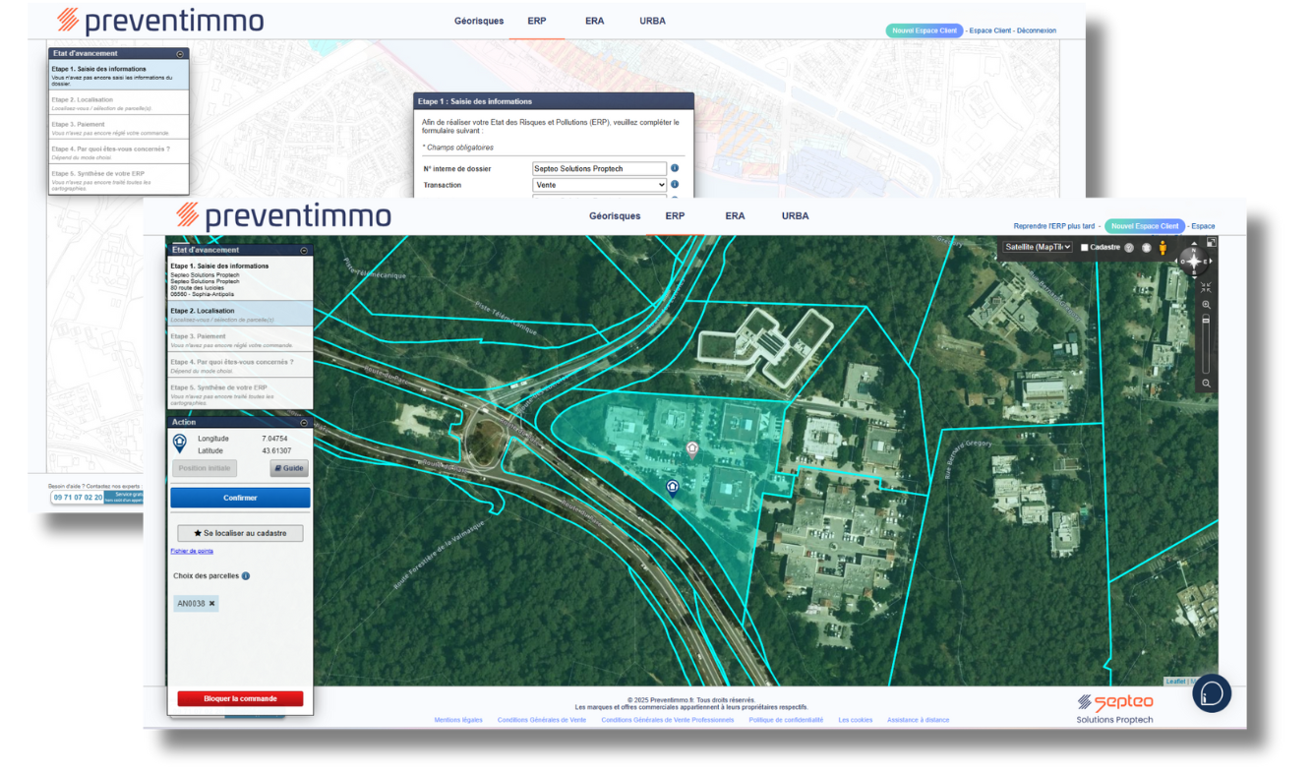Click the preventimmo logo in the front window
The width and height of the screenshot is (1313, 772).
[x=283, y=216]
